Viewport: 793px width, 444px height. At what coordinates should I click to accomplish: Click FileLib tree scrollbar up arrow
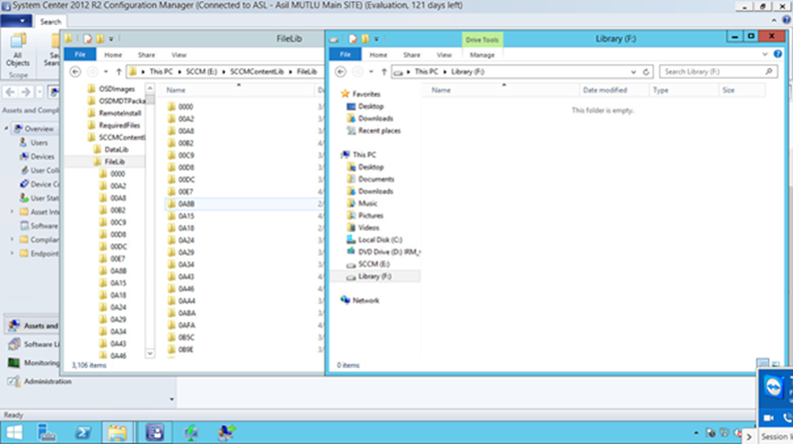pyautogui.click(x=150, y=89)
